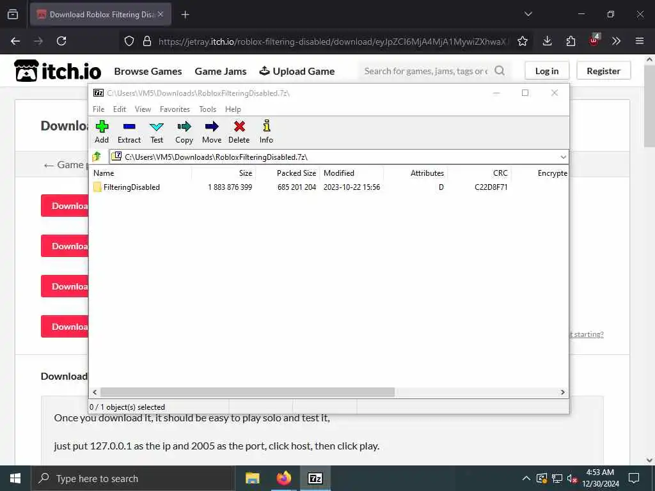655x491 pixels.
Task: Open the View menu in 7-Zip
Action: 143,109
